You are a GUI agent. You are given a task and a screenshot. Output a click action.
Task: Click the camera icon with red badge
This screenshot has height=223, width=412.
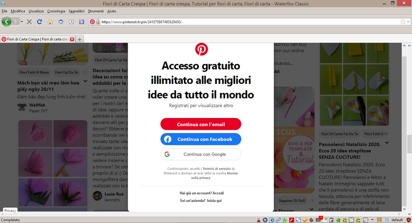319,219
